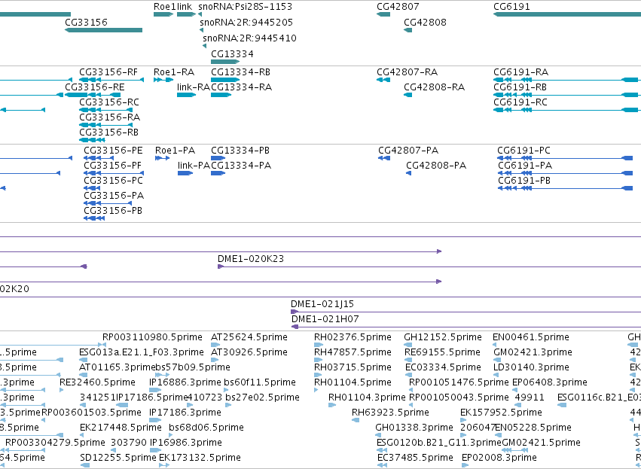This screenshot has width=641, height=469.
Task: Open transcript label CG6191-RC
Action: [520, 102]
